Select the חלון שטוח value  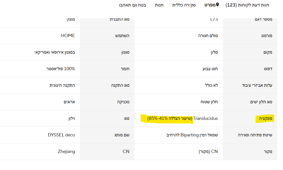[x=209, y=102]
